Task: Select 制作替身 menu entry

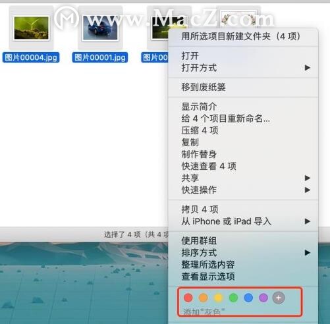Action: 243,154
